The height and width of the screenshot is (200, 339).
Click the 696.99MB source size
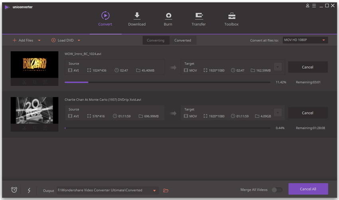pos(151,116)
